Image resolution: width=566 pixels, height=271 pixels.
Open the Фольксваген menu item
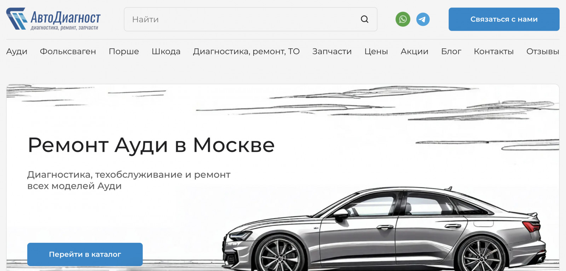click(68, 52)
